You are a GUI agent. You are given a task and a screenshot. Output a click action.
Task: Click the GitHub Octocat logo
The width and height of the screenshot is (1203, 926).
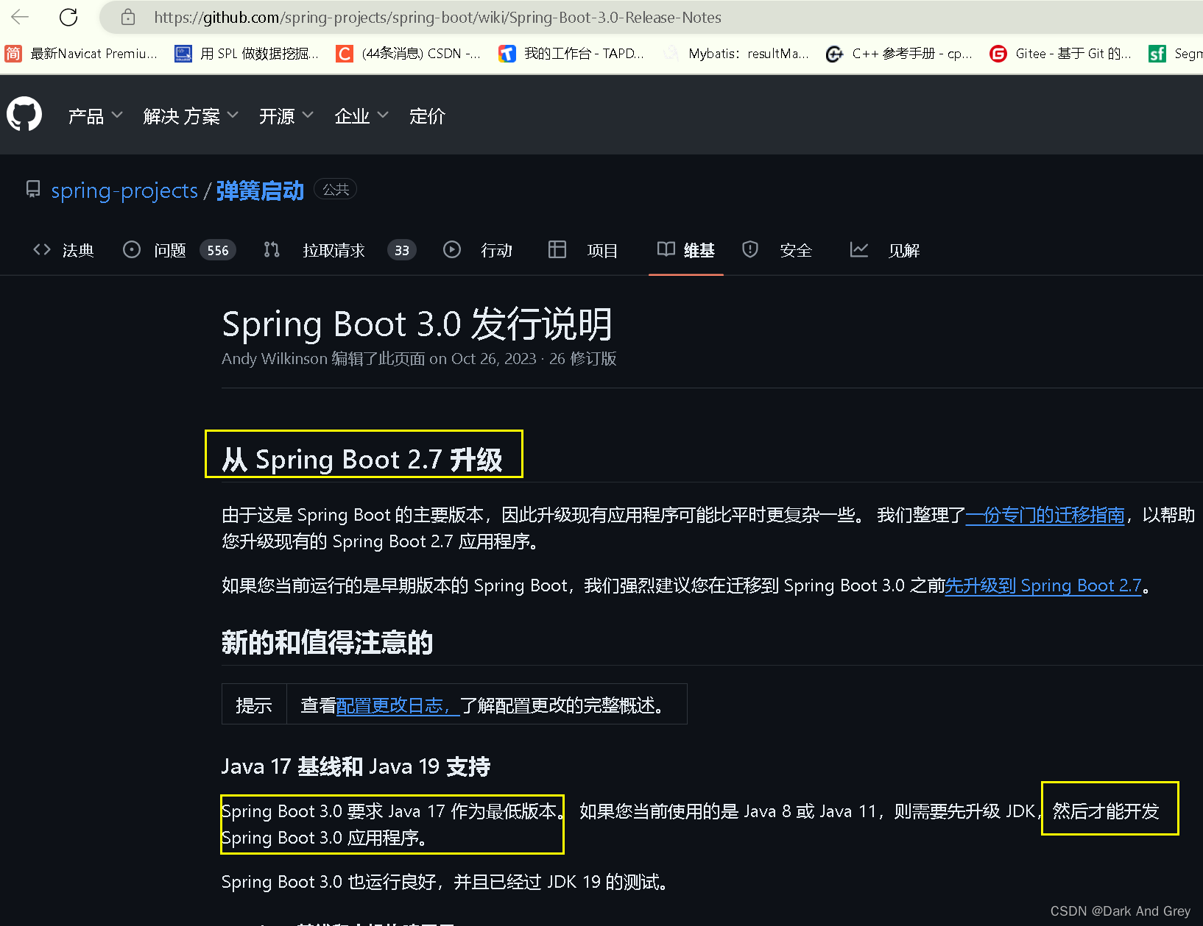pos(24,115)
